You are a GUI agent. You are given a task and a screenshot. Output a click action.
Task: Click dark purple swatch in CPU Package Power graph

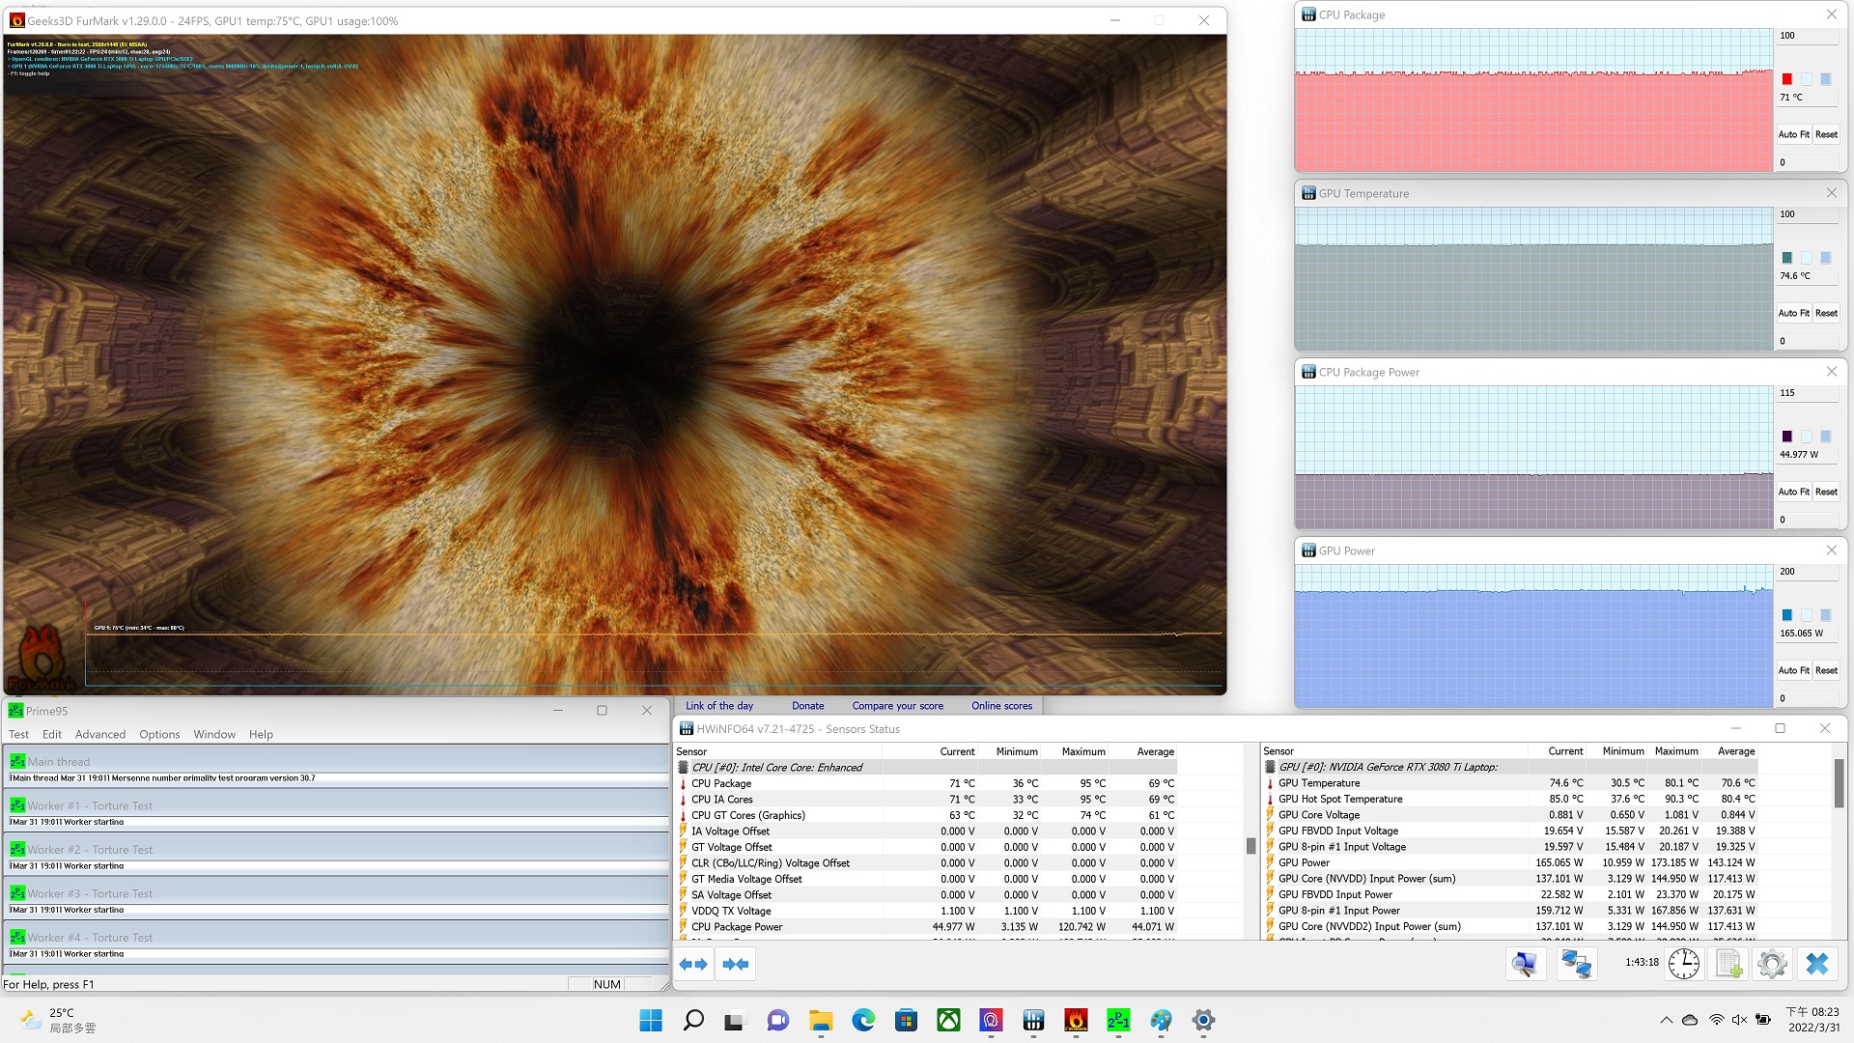pyautogui.click(x=1786, y=437)
